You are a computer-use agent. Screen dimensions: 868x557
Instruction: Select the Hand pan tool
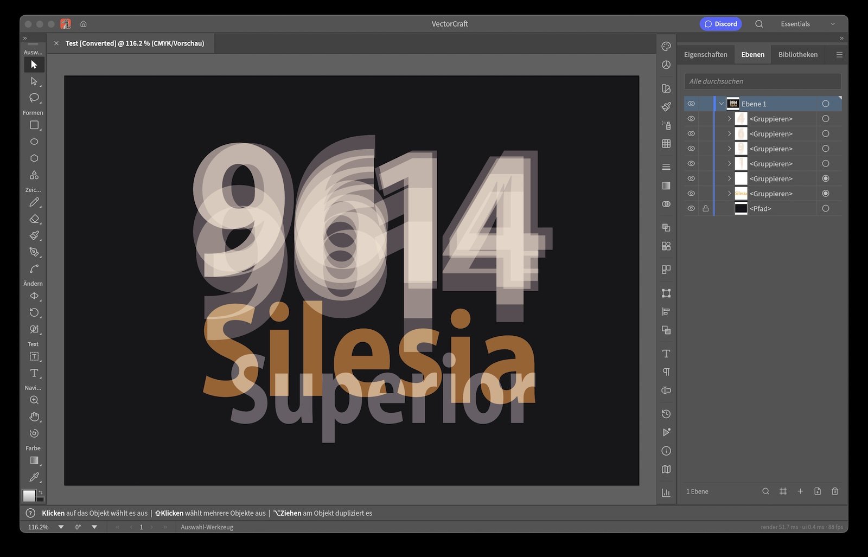pos(34,417)
